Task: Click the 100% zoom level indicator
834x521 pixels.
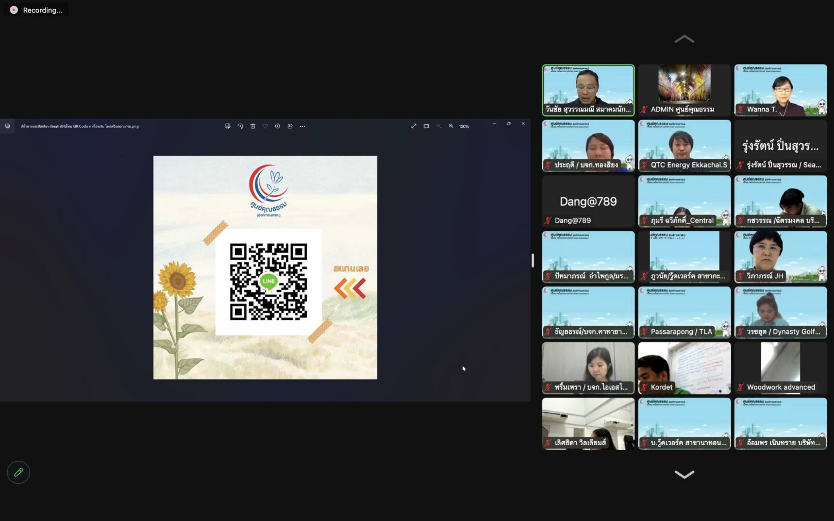Action: [x=464, y=126]
